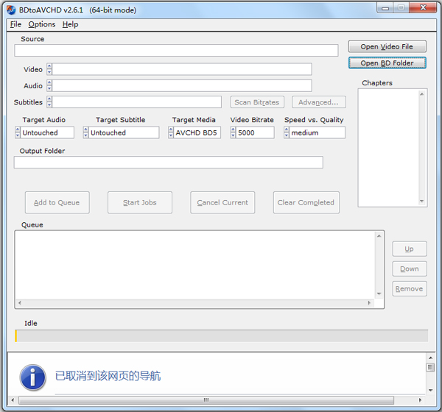The width and height of the screenshot is (442, 412).
Task: Click the Start Jobs button
Action: click(140, 202)
